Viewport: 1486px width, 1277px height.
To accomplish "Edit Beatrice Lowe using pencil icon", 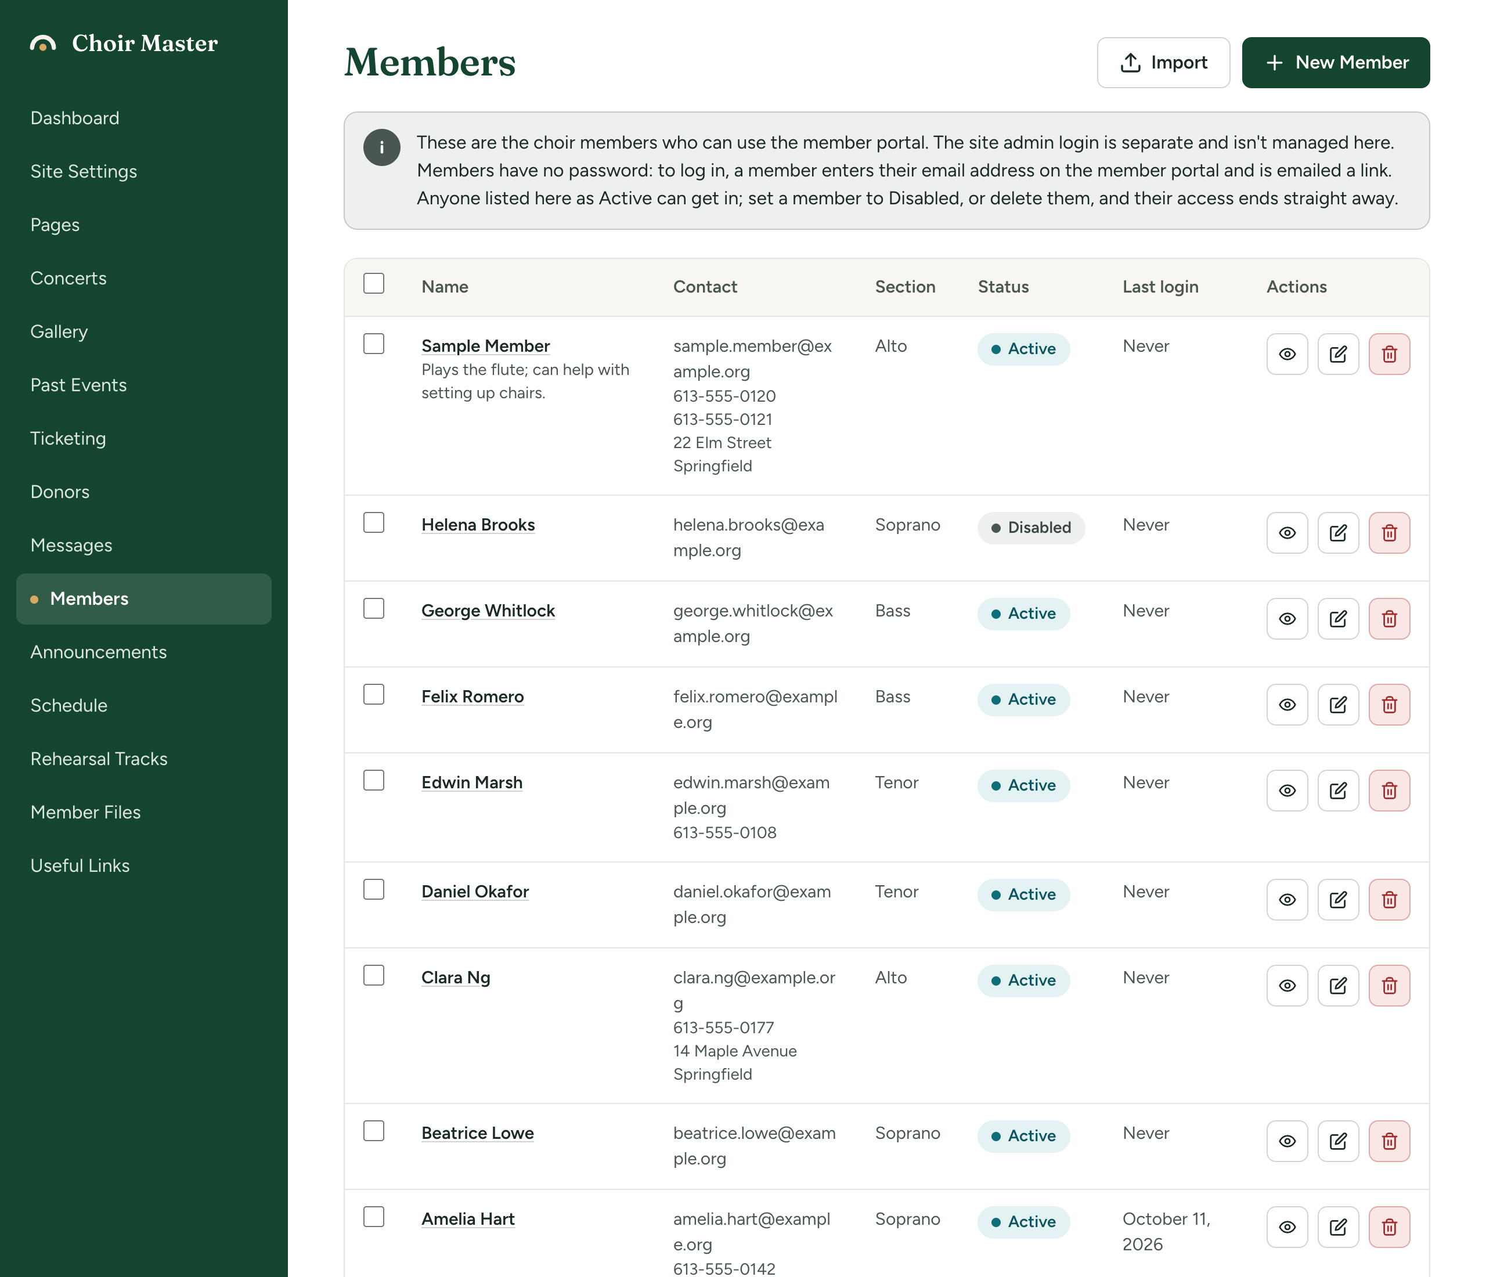I will [1337, 1142].
